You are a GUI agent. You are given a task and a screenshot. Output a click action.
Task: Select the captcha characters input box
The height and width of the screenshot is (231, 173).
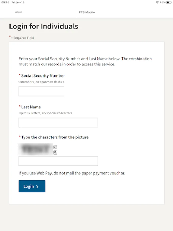(x=58, y=161)
